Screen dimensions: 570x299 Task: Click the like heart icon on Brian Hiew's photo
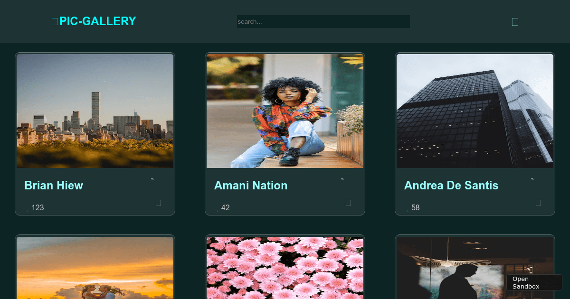pyautogui.click(x=28, y=209)
